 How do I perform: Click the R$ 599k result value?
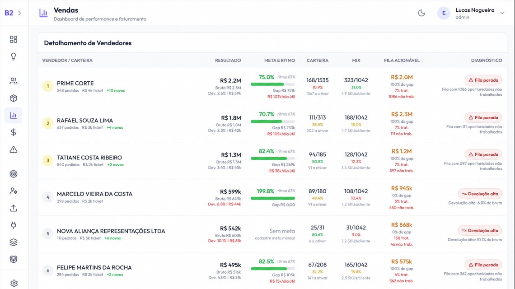[x=230, y=192]
